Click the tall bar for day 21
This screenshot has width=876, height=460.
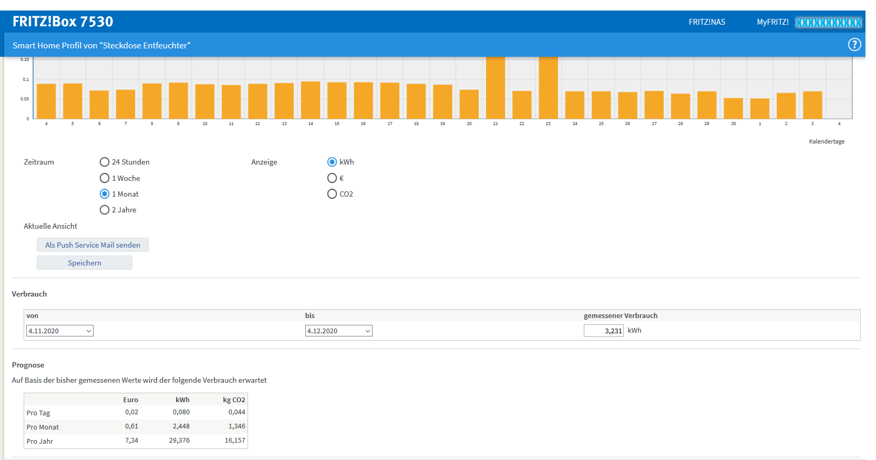pyautogui.click(x=496, y=87)
